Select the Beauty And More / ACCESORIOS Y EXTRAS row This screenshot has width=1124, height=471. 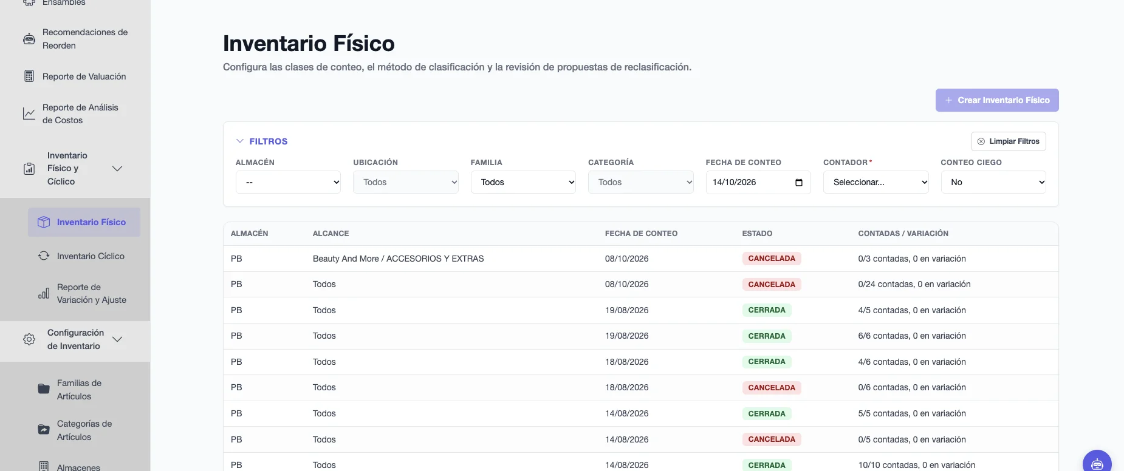coord(641,259)
